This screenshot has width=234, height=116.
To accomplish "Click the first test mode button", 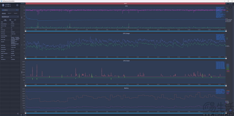I will (x=3, y=13).
